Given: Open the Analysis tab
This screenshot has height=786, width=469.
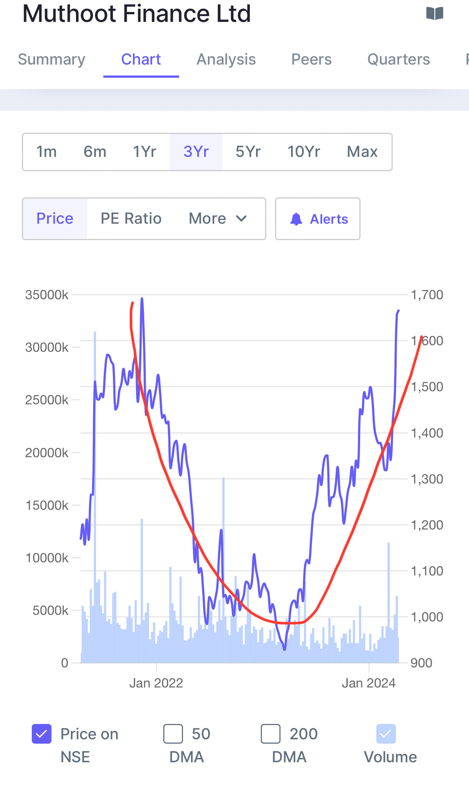Looking at the screenshot, I should [x=226, y=59].
